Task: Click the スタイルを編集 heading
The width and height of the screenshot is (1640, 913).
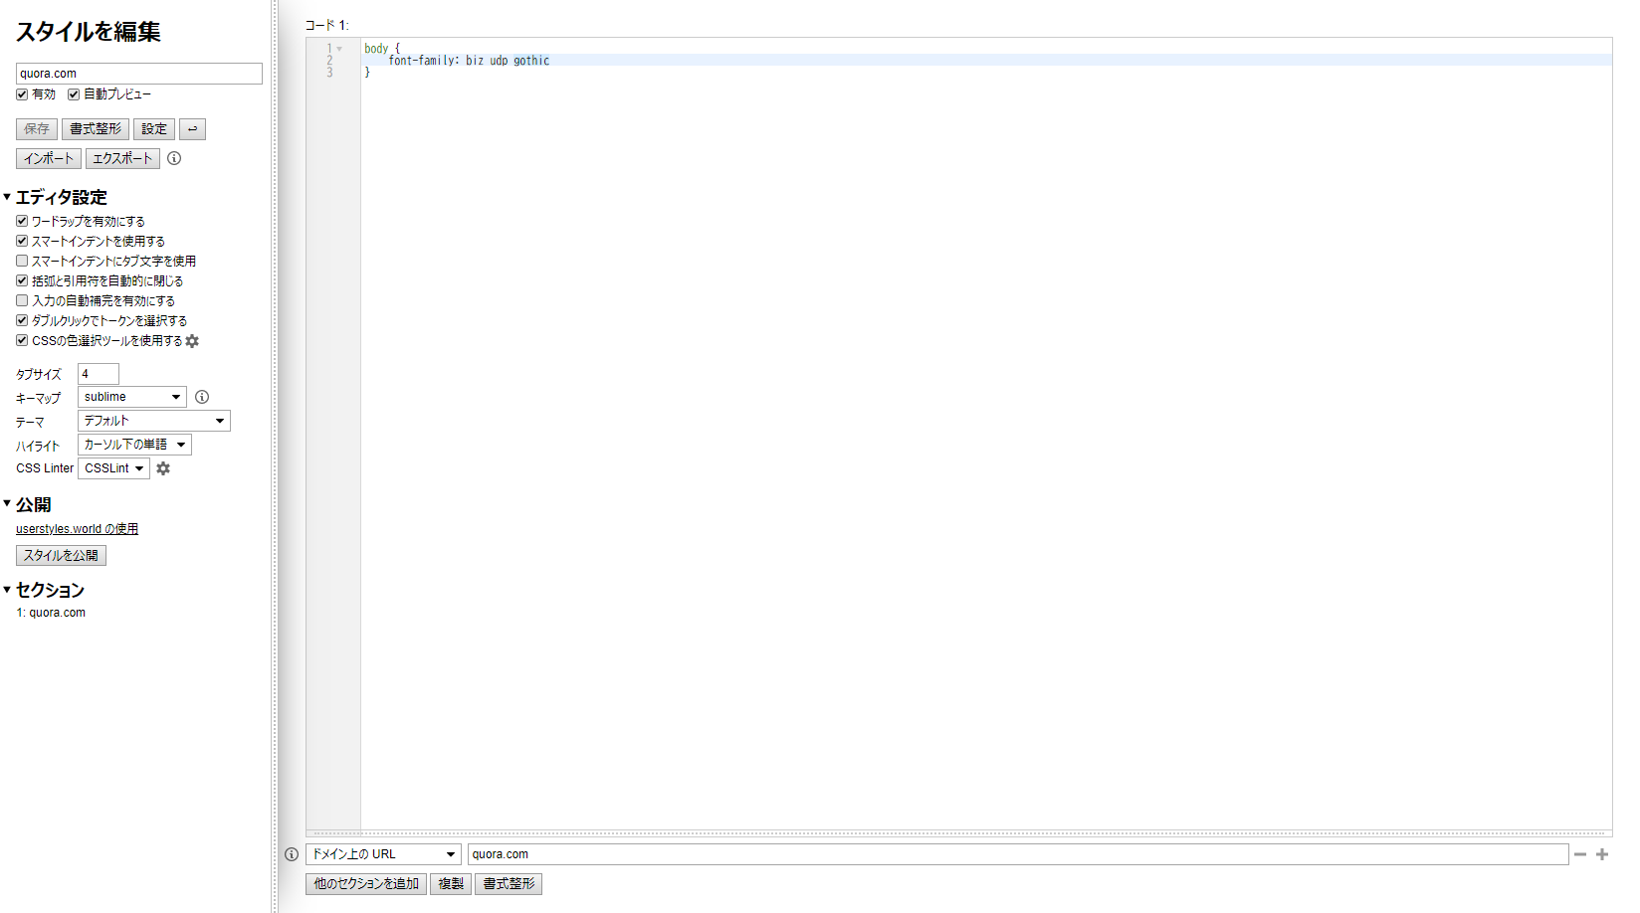Action: pos(88,32)
